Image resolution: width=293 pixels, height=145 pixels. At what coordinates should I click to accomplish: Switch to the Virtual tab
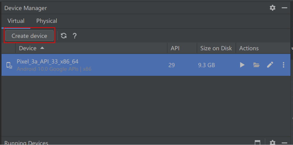coord(16,21)
